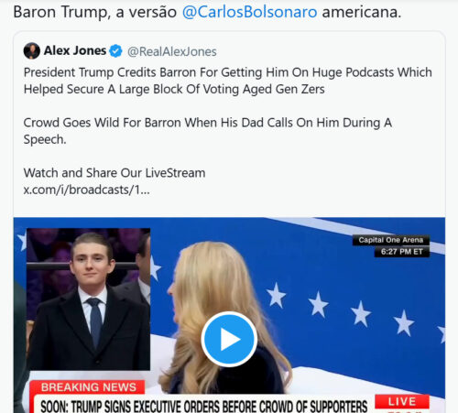Screen dimensions: 458x413
Task: Click the Alex Jones display name
Action: [75, 50]
